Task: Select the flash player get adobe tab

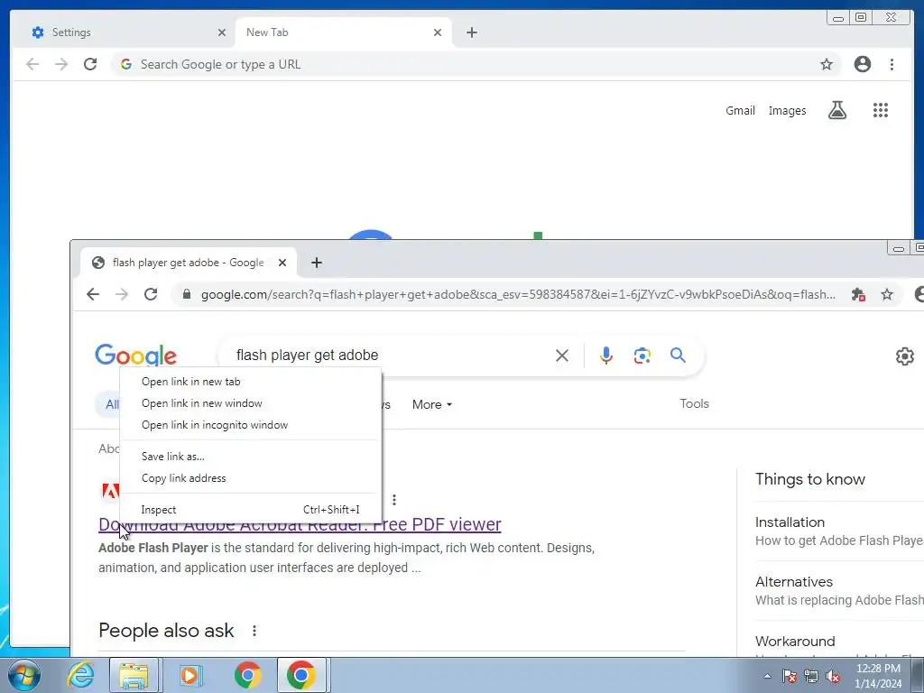Action: pos(189,263)
